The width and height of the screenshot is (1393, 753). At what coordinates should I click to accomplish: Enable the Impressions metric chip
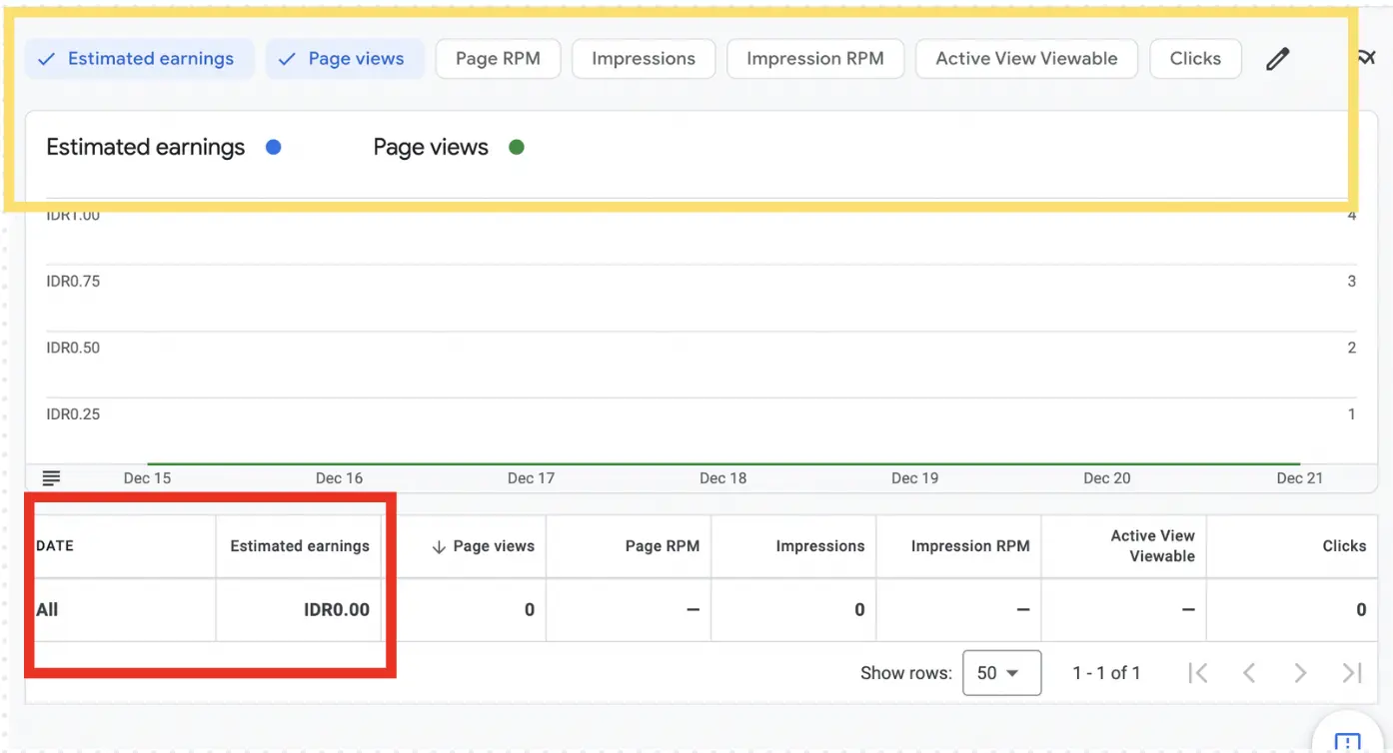[x=644, y=58]
